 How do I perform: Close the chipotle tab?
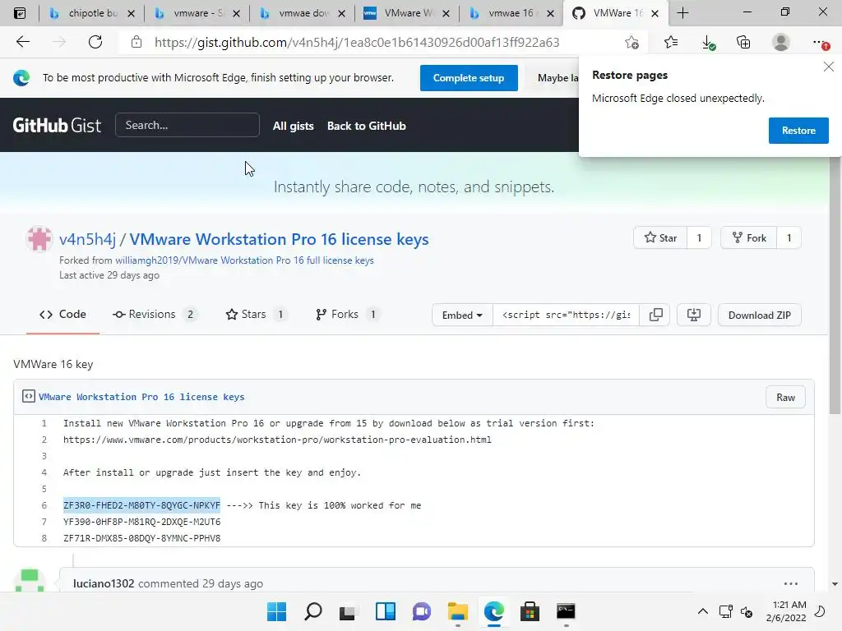click(x=131, y=13)
